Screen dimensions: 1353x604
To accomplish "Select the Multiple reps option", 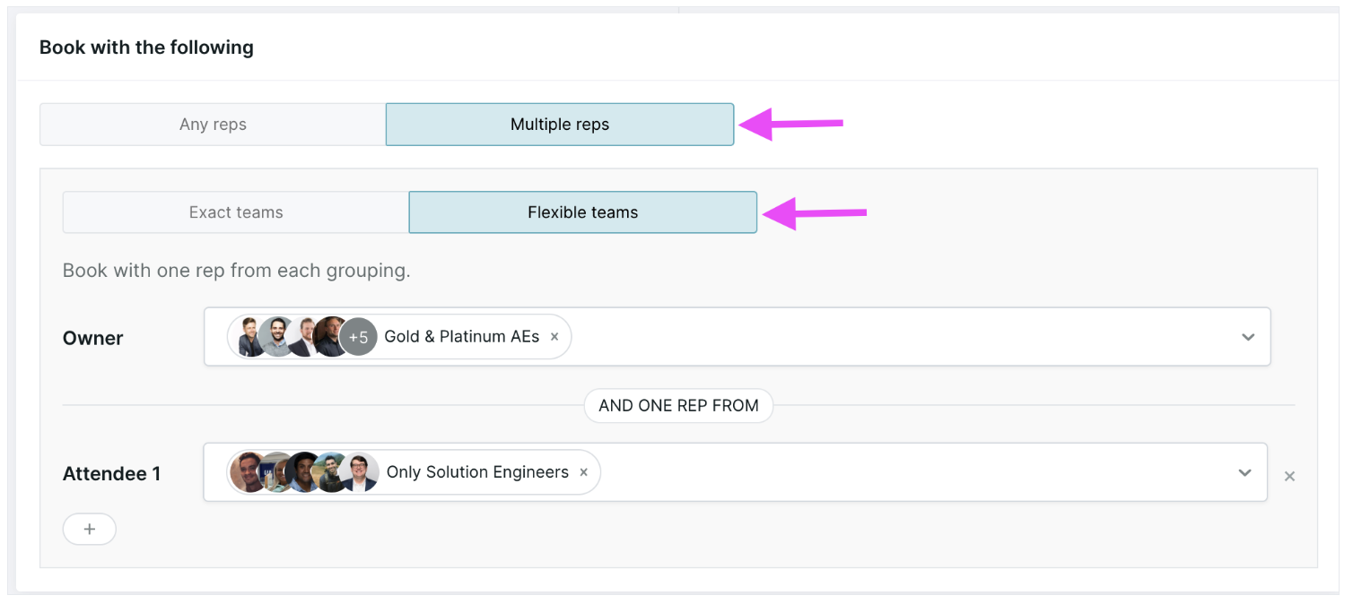I will (560, 125).
